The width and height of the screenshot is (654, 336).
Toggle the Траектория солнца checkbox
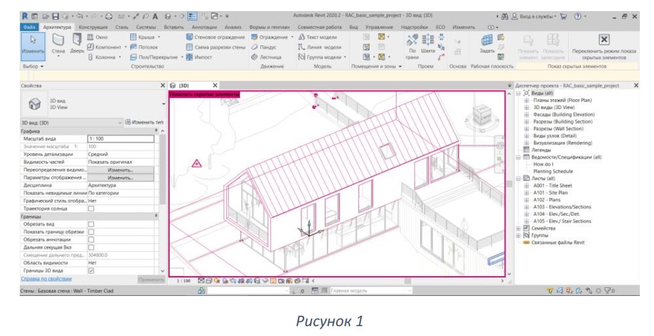pyautogui.click(x=91, y=208)
